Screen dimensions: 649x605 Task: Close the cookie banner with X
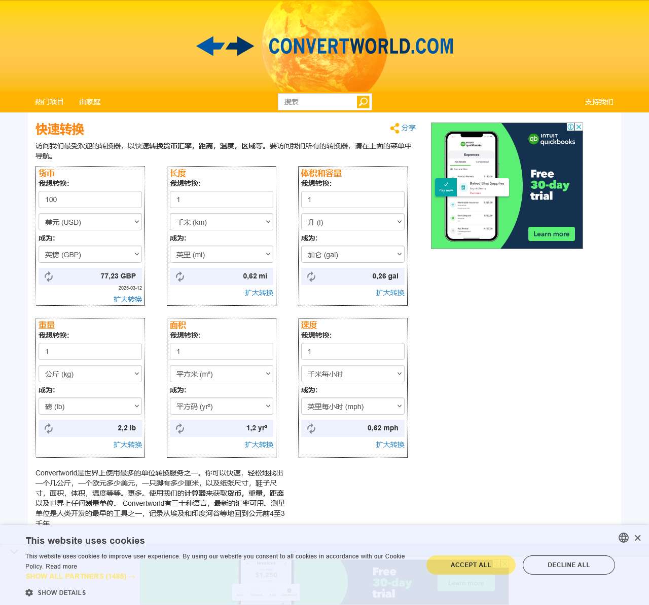[x=638, y=538]
